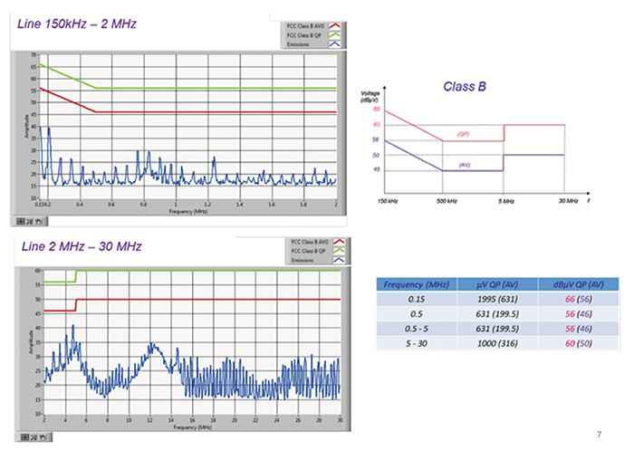Click the "Line 150kHz – 2 MHz" title

pos(77,24)
